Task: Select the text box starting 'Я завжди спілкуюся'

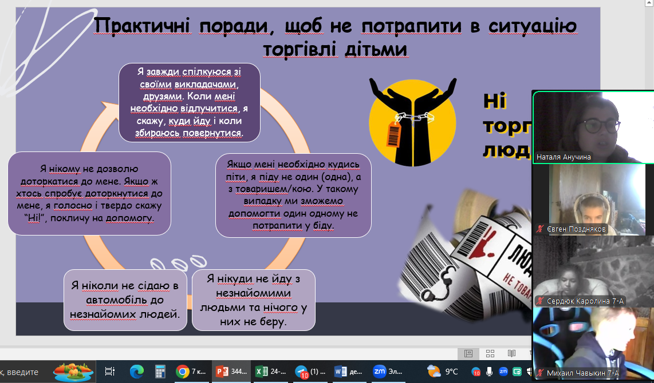Action: pos(190,102)
